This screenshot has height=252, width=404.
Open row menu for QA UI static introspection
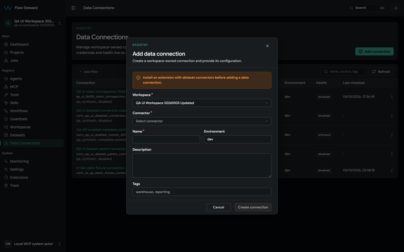coord(392,97)
